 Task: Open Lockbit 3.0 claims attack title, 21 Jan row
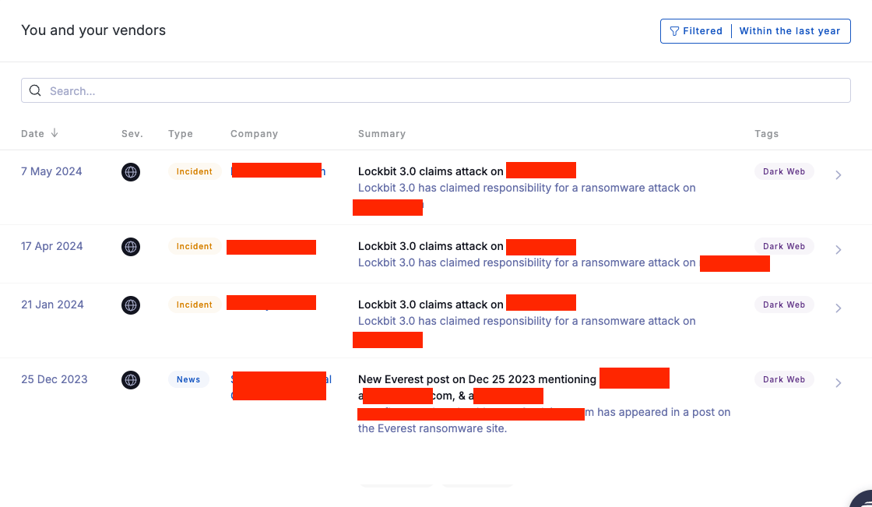click(x=431, y=305)
